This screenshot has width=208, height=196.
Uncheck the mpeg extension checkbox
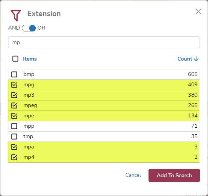[x=14, y=105]
